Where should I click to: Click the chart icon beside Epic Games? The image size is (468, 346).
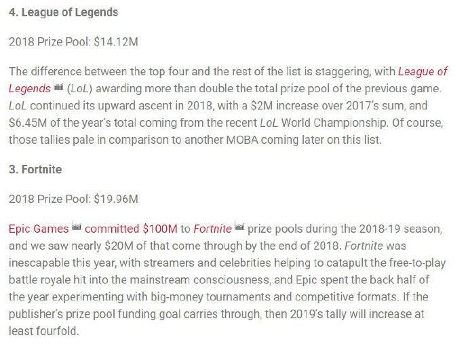pos(77,227)
